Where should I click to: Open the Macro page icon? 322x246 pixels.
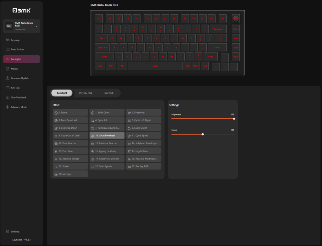coord(8,69)
